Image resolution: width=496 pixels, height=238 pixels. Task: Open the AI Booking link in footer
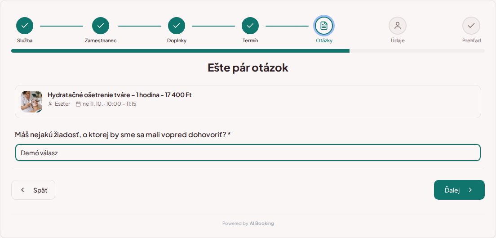261,224
